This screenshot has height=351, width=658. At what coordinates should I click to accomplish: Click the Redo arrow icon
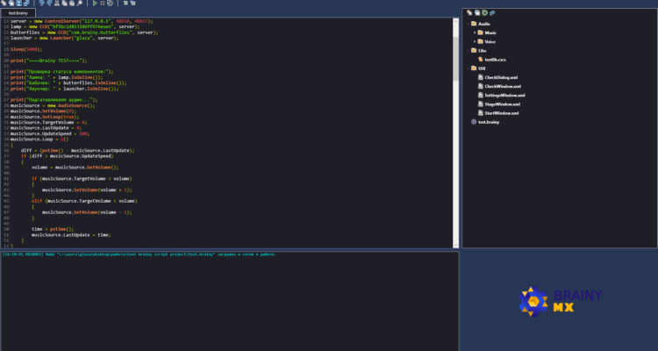[x=49, y=3]
